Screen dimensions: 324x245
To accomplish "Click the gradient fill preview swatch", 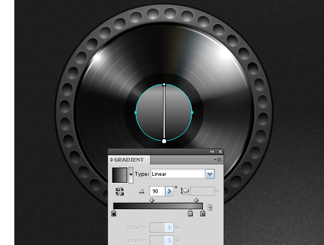I will 120,175.
